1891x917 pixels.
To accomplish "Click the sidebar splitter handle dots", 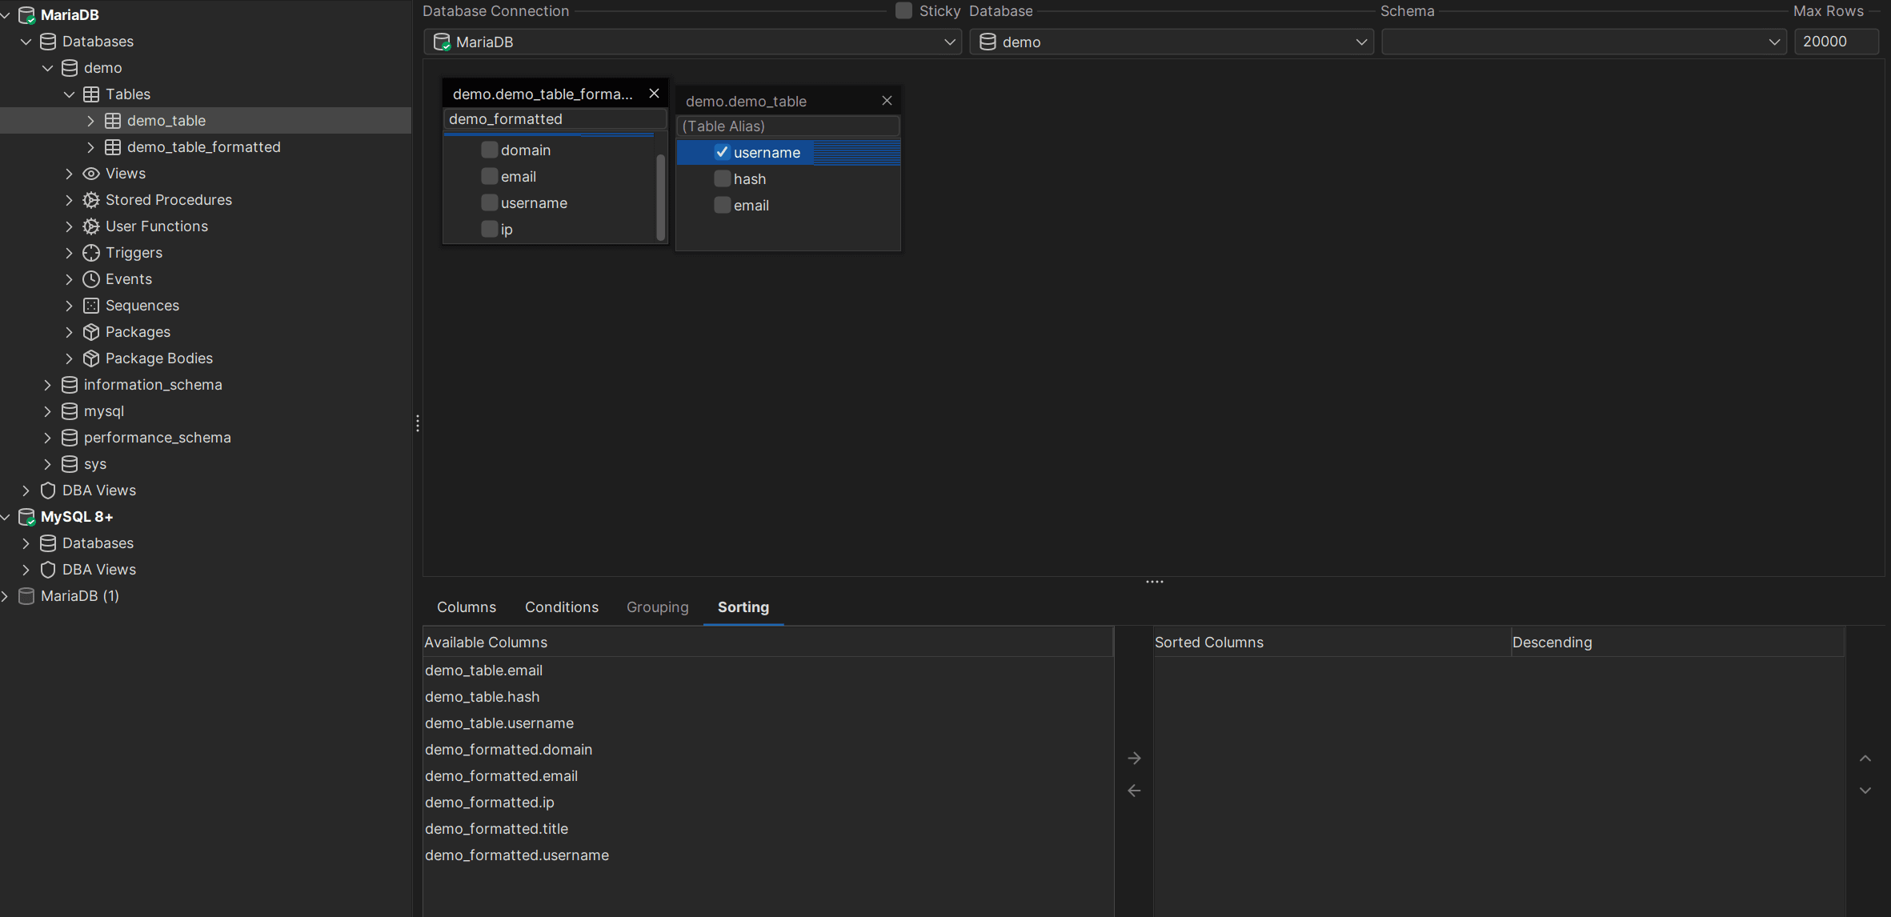I will point(418,424).
